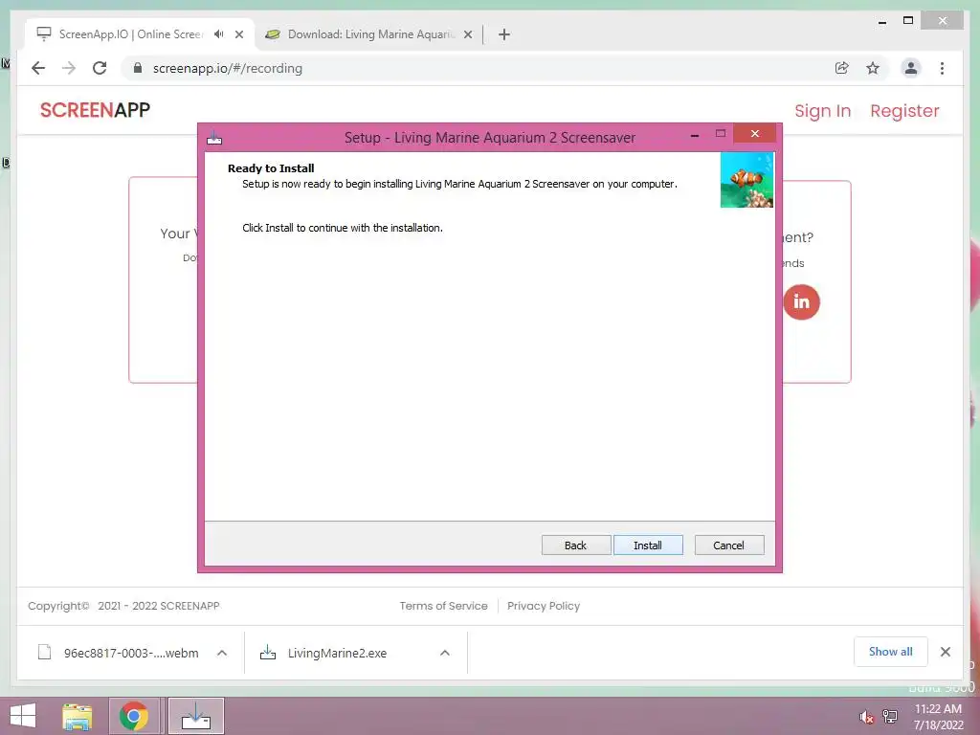Switch to the ScreenApp.IO tab

point(130,34)
